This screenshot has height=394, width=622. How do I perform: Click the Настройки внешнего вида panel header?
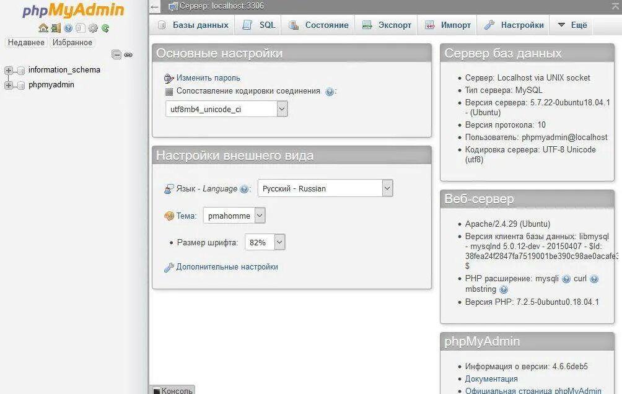(x=292, y=155)
